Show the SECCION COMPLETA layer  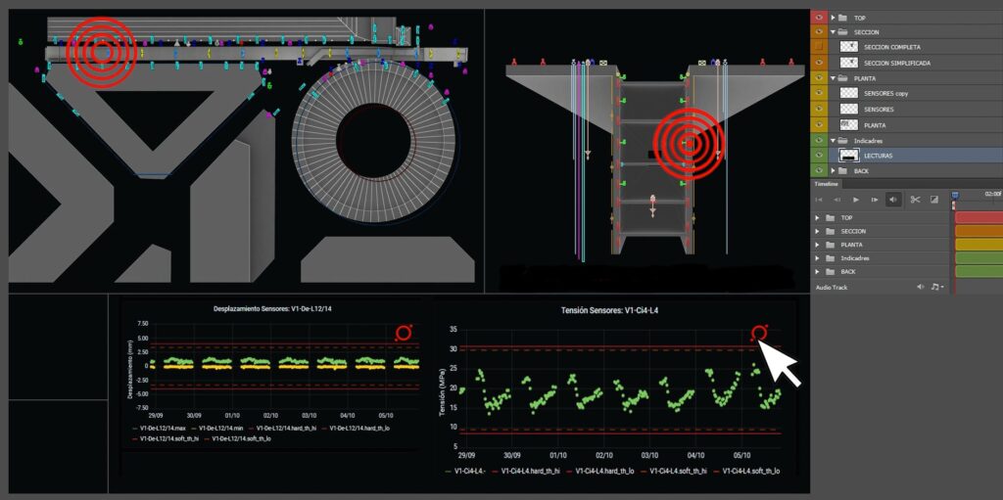click(820, 47)
